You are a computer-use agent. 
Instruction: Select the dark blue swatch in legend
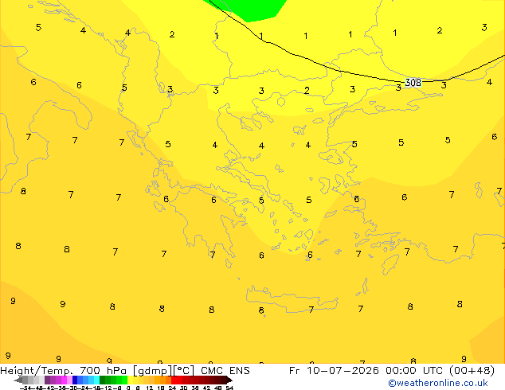coord(75,380)
